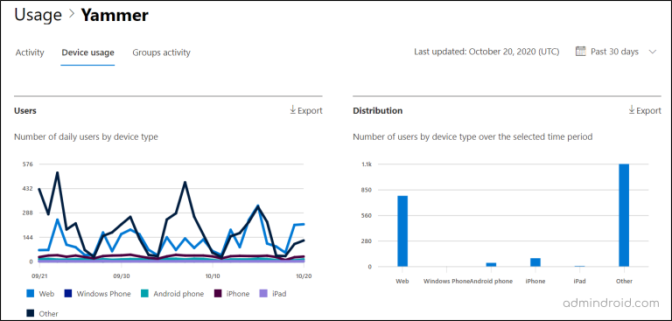This screenshot has height=321, width=672.
Task: Switch to Groups activity tab
Action: 162,52
